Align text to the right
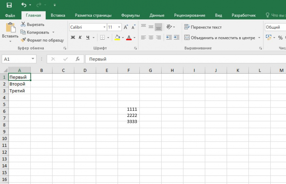 pyautogui.click(x=158, y=38)
